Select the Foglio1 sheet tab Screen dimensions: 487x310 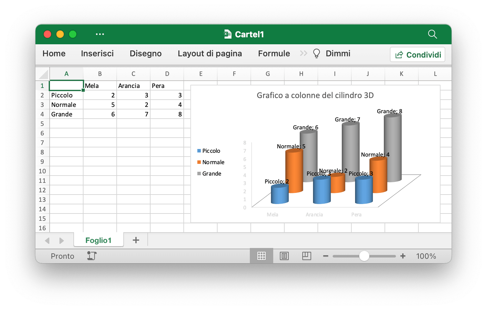99,240
